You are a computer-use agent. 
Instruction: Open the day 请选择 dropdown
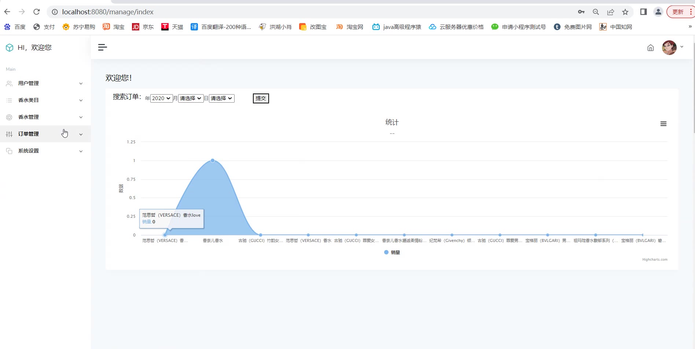point(221,98)
